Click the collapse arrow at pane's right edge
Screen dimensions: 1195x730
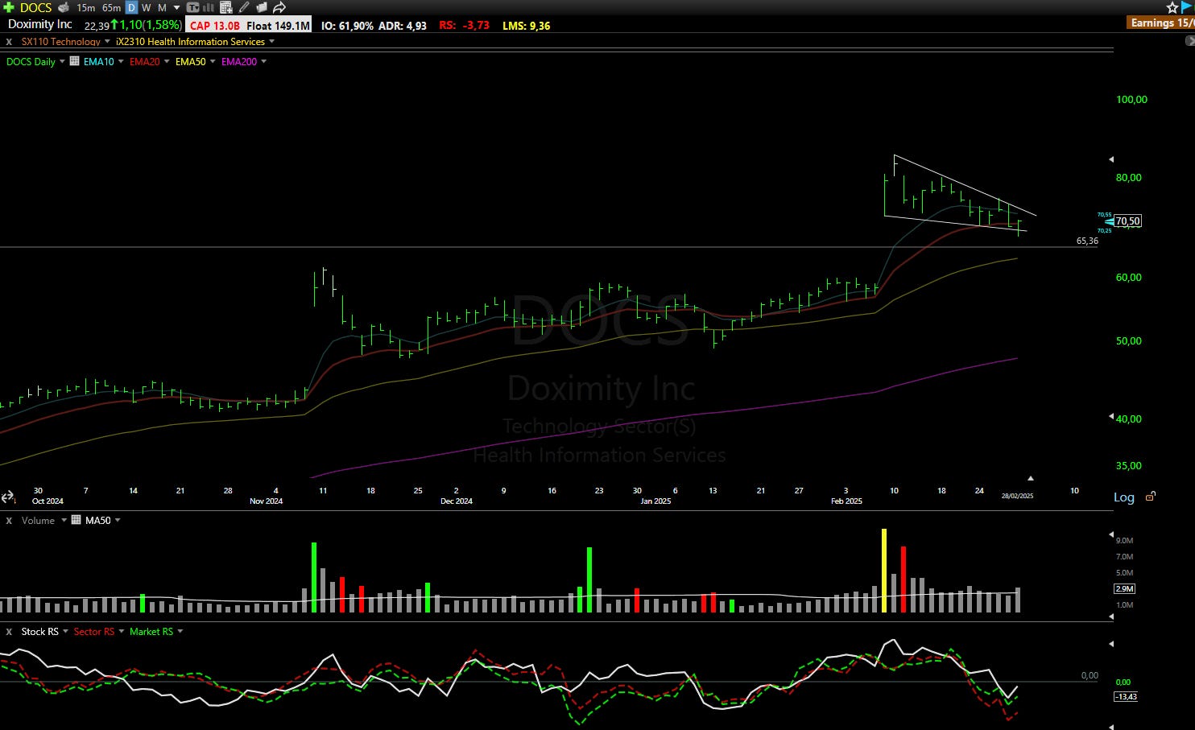[1189, 41]
